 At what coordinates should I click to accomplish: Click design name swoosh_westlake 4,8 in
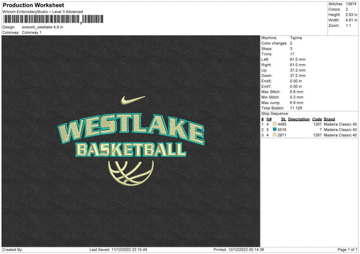[43, 27]
